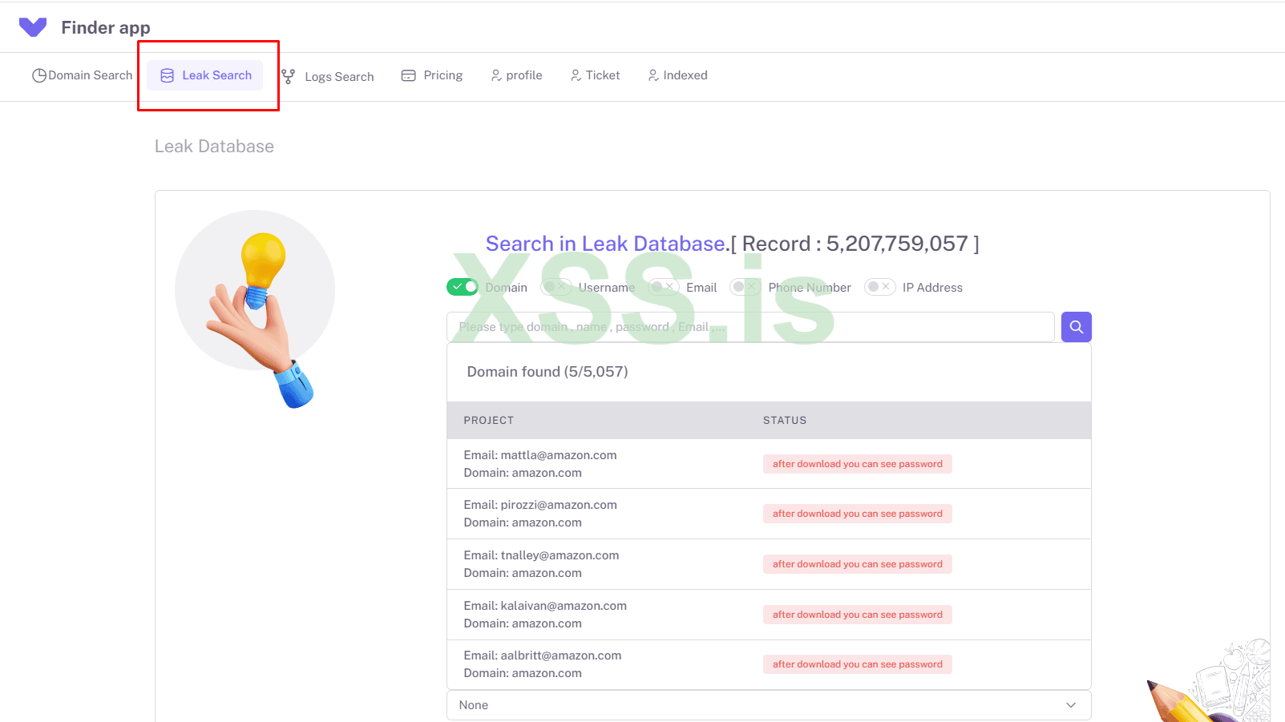
Task: Focus the leak search text field
Action: tap(750, 327)
